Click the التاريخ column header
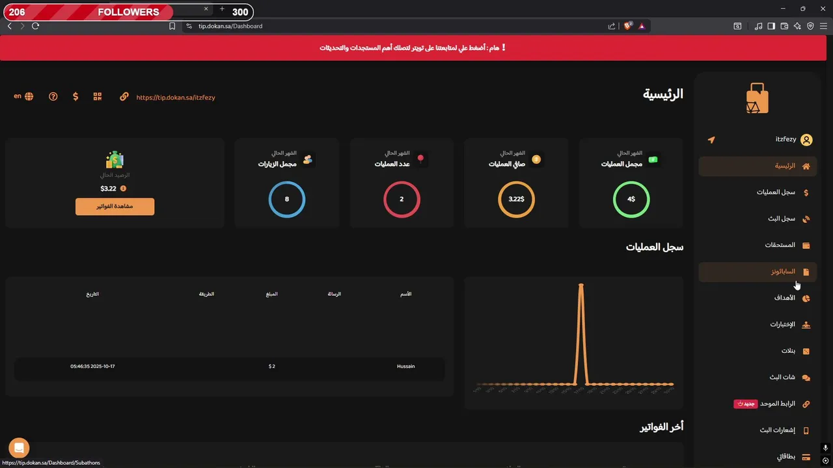 (x=92, y=294)
